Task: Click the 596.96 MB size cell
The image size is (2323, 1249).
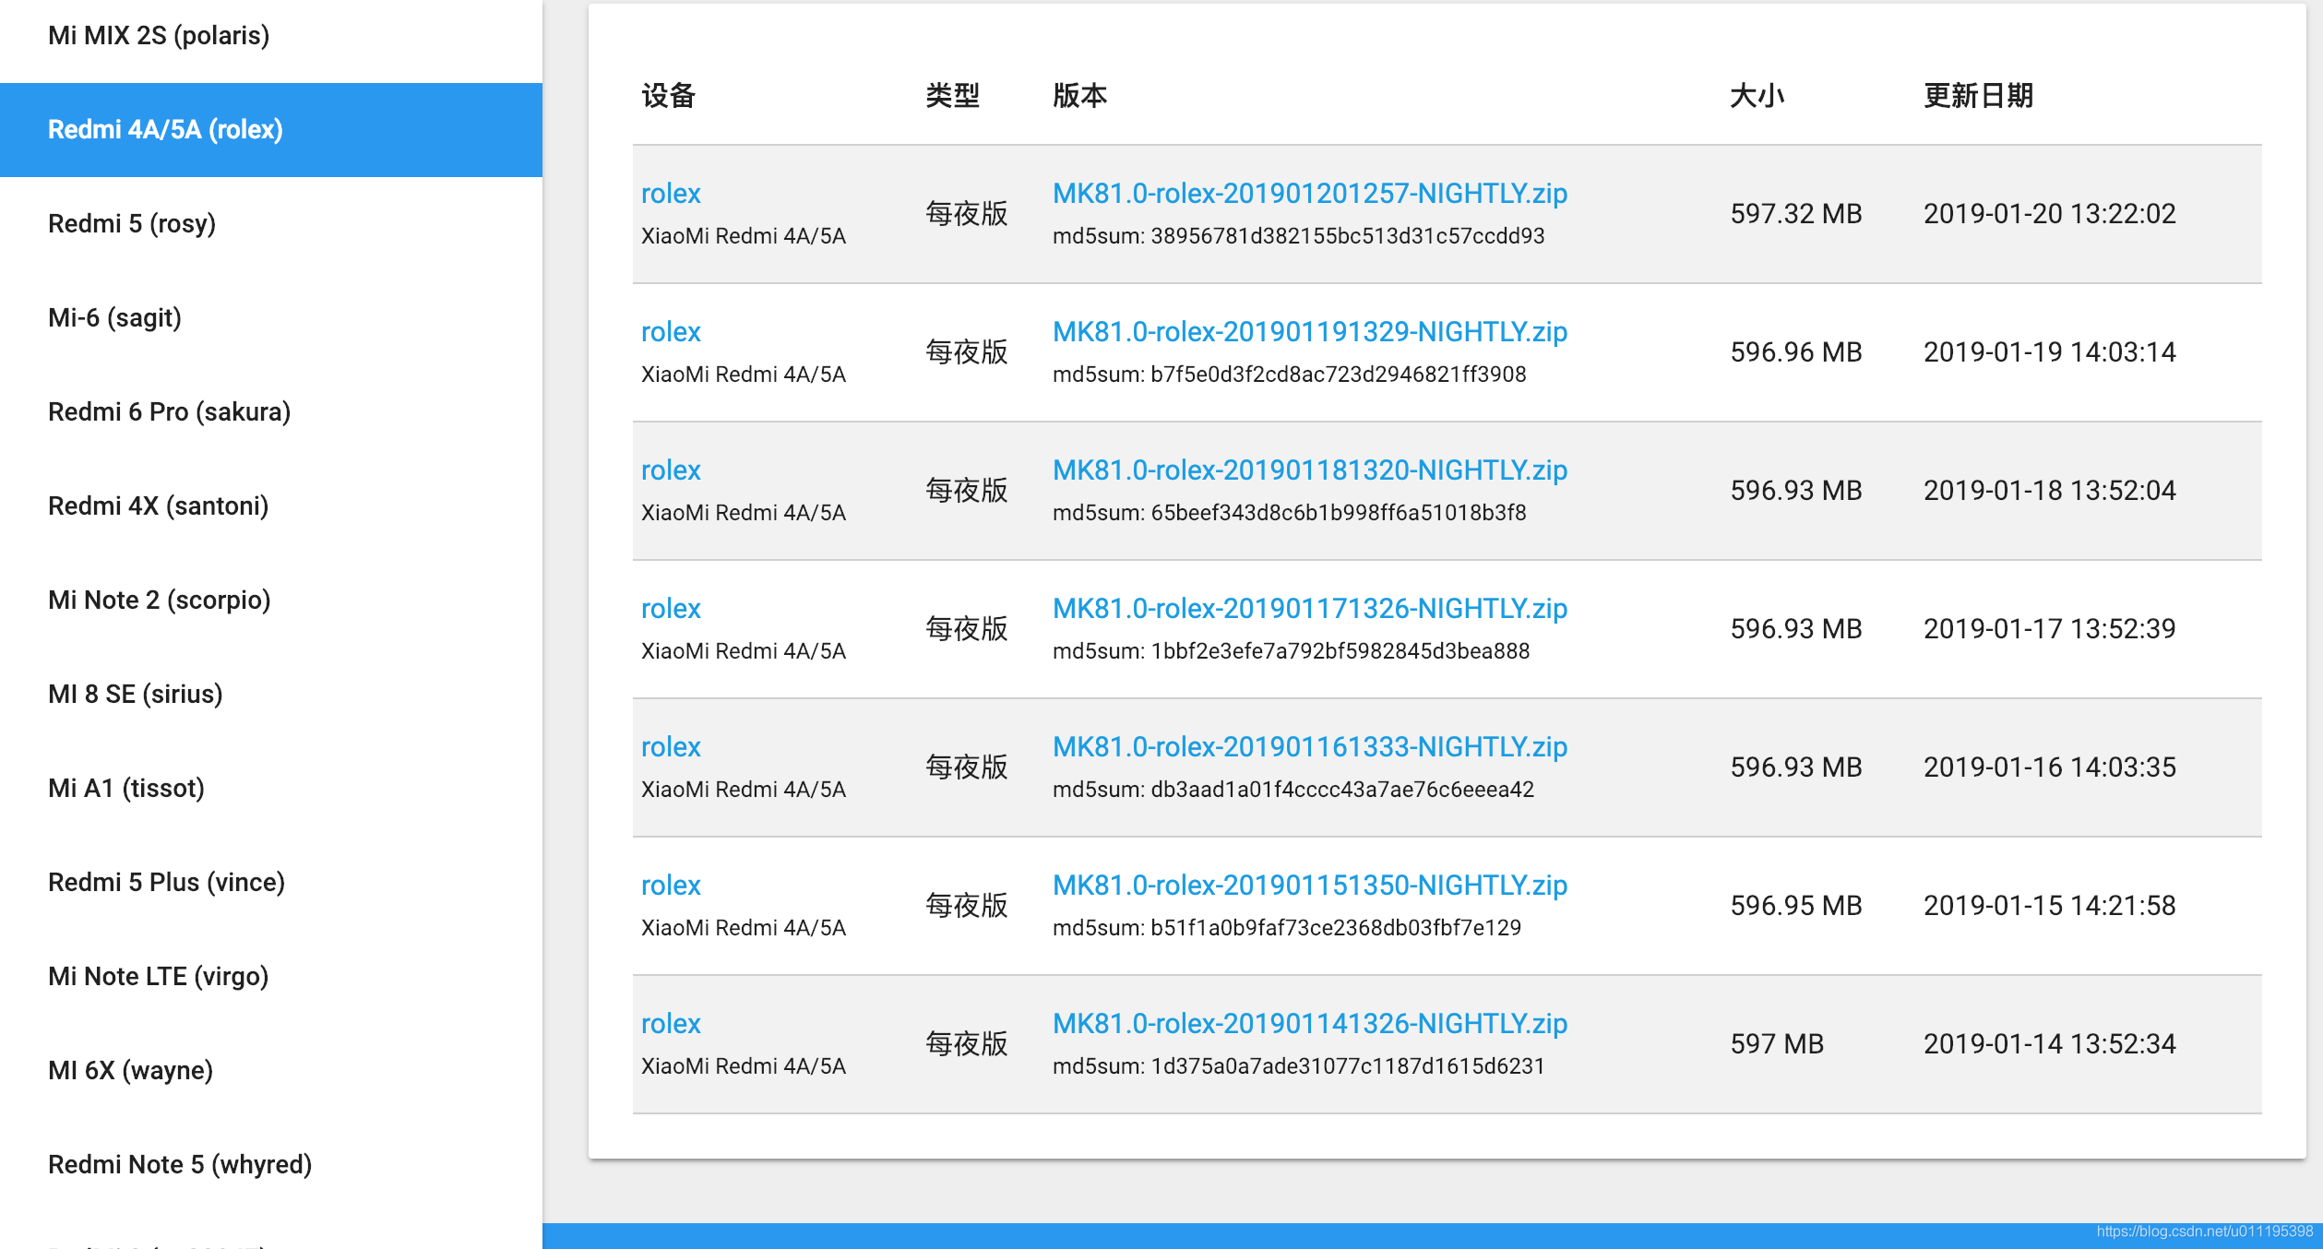Action: click(x=1796, y=351)
